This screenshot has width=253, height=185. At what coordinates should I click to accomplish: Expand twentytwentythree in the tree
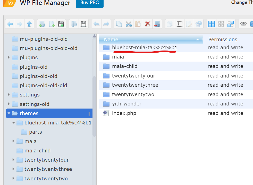(x=13, y=169)
